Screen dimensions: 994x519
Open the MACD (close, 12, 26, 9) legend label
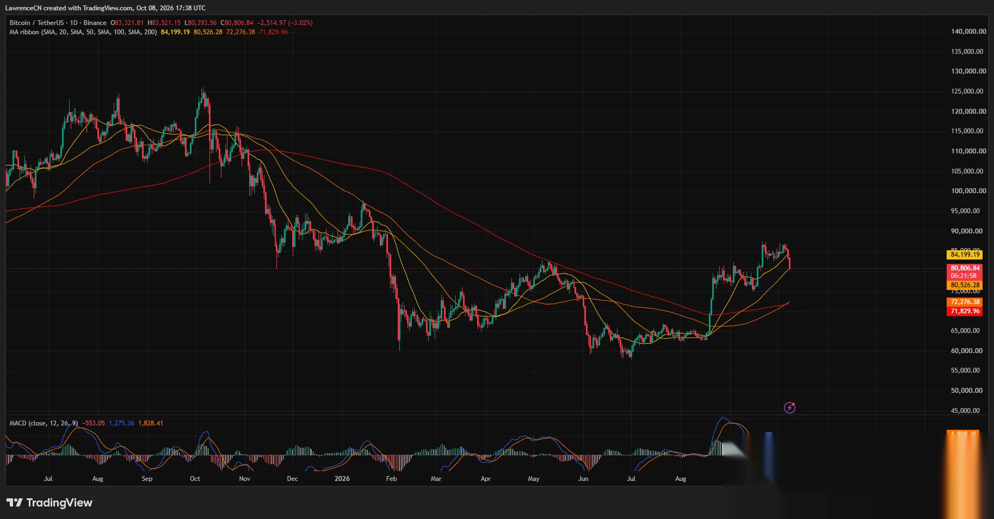44,423
